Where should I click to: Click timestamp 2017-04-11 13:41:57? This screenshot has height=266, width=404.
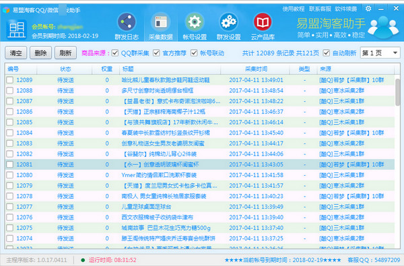pos(256,186)
